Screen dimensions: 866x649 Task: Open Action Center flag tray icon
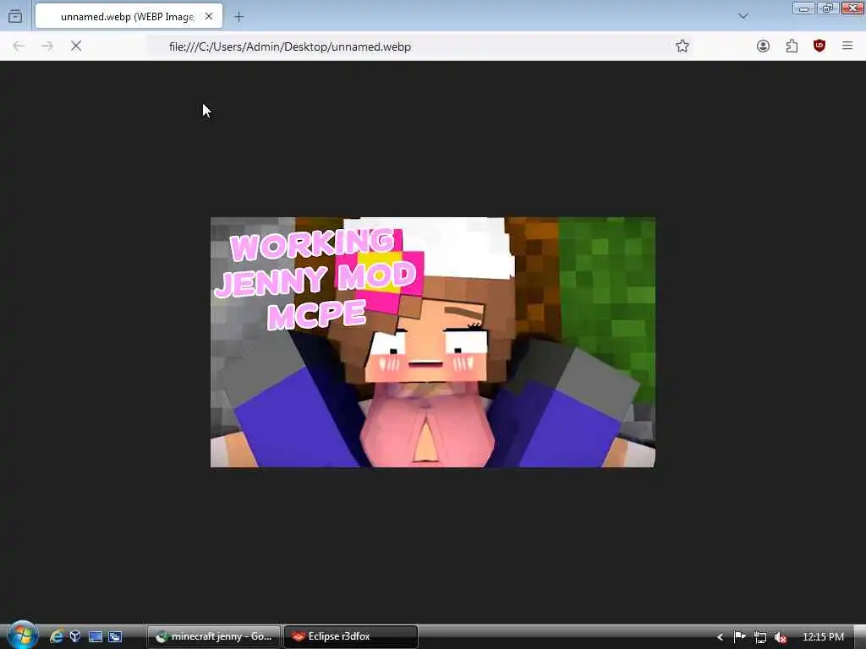(x=739, y=637)
